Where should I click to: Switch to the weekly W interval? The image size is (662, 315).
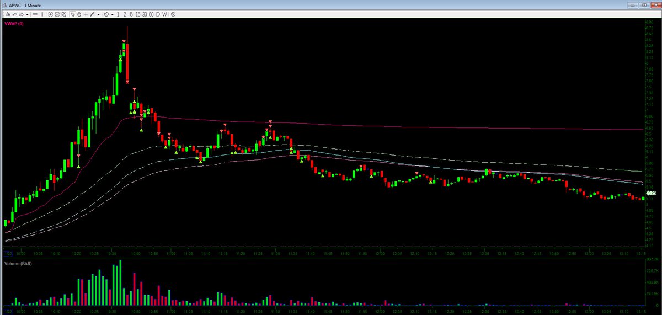point(164,14)
